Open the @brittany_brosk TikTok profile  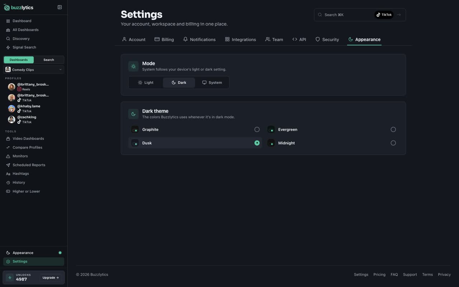(x=34, y=98)
